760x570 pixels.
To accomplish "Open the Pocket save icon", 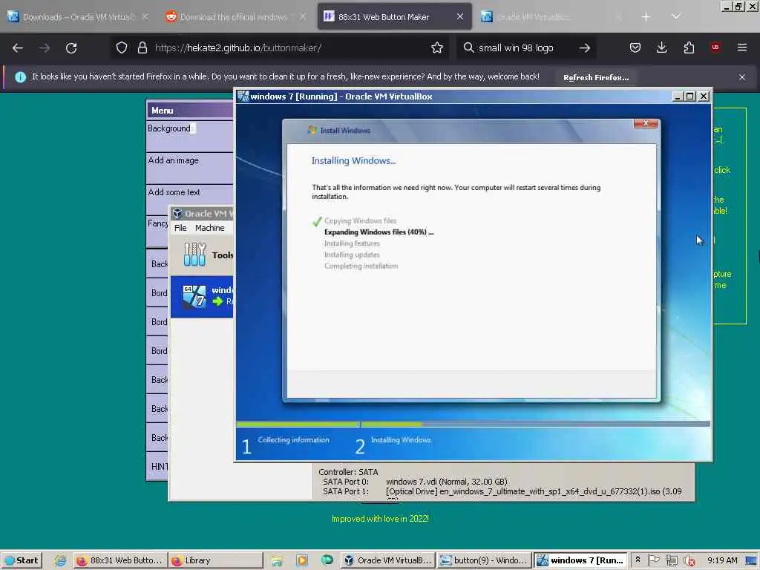I will (x=635, y=47).
